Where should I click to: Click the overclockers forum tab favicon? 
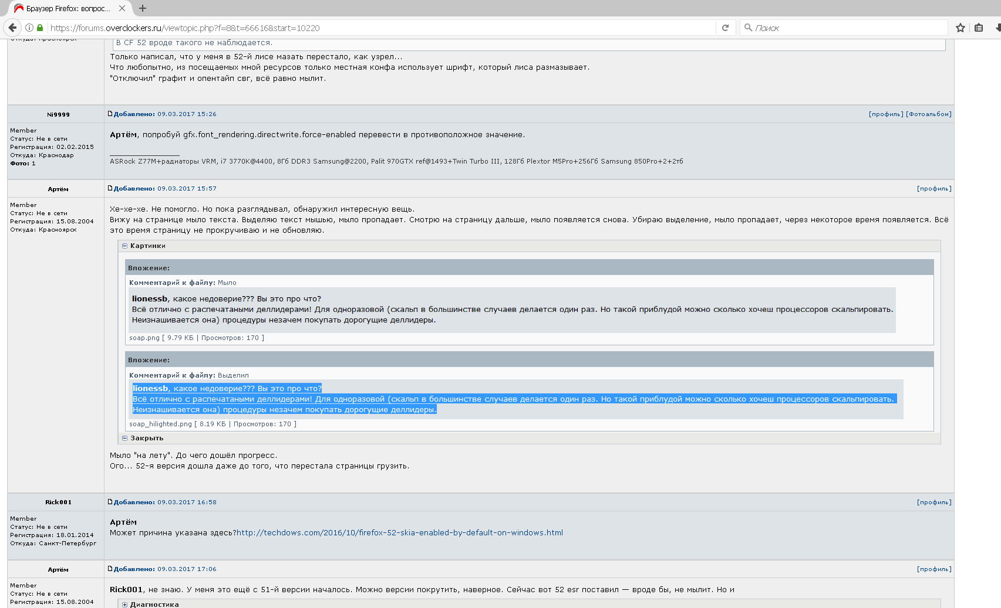point(19,8)
